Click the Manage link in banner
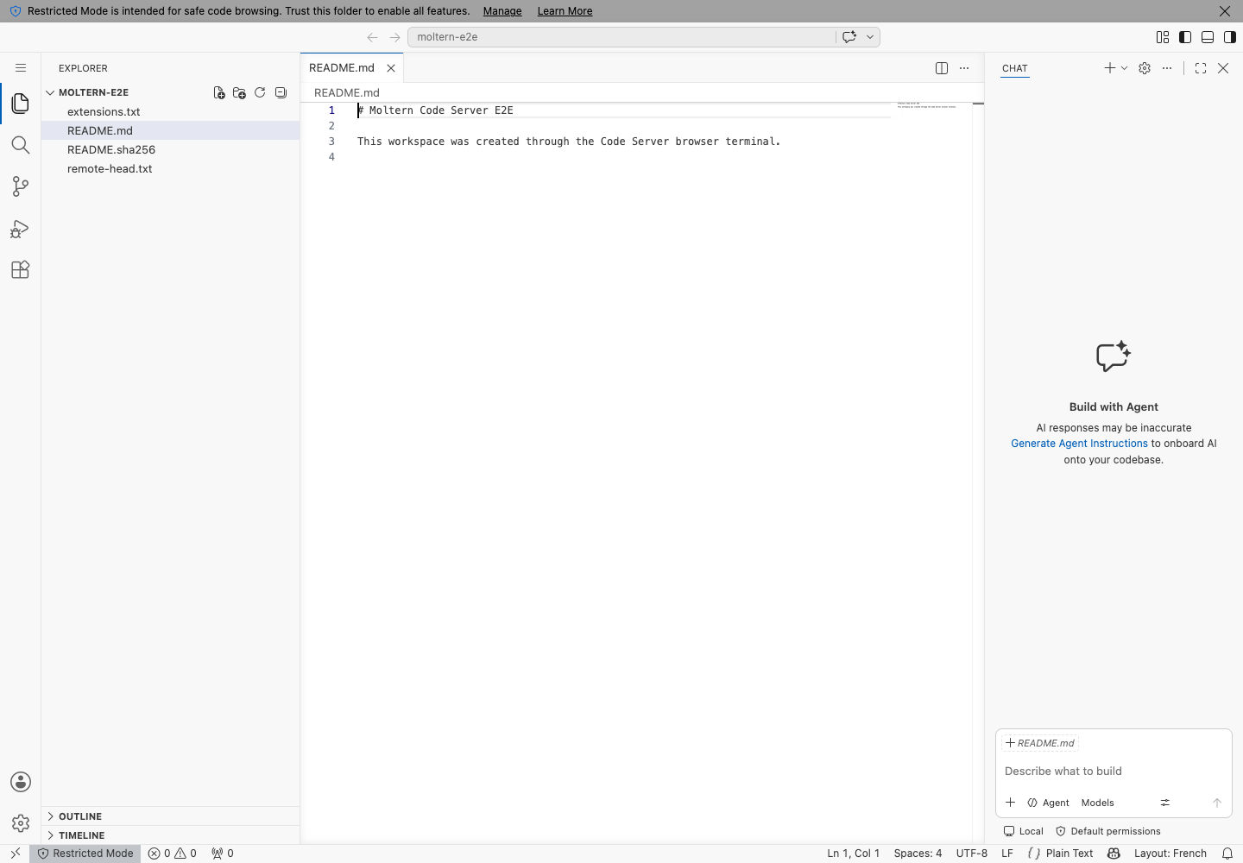The width and height of the screenshot is (1243, 863). [502, 11]
